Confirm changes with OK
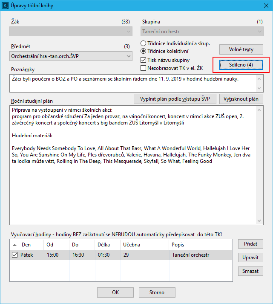Image resolution: width=273 pixels, height=304 pixels. [115, 292]
